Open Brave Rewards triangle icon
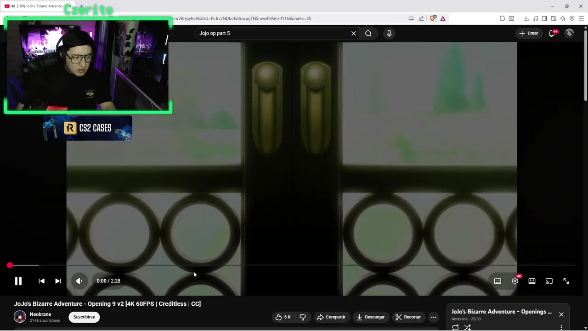The image size is (588, 331). [x=443, y=18]
